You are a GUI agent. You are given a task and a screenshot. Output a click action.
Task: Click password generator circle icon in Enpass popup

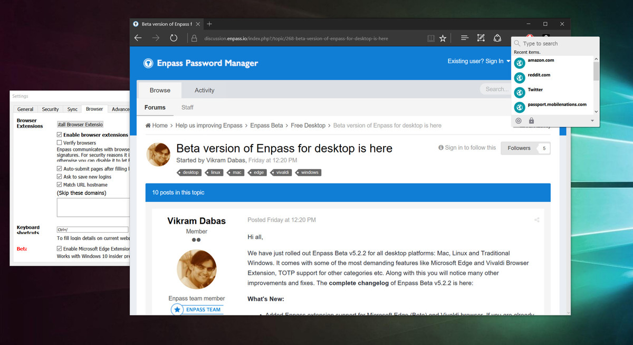point(519,121)
